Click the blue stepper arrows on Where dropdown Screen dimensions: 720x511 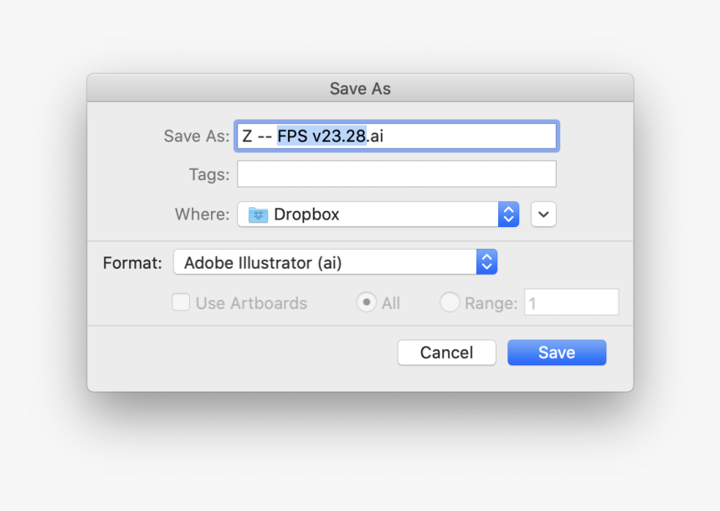click(507, 214)
